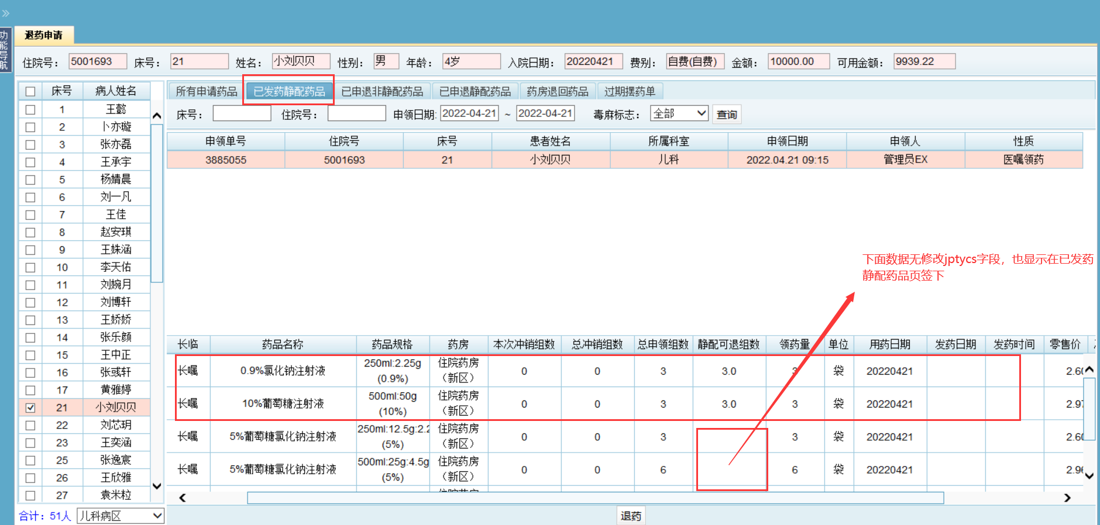Tick the checkbox for patient 李天佑
The image size is (1100, 525).
(30, 267)
